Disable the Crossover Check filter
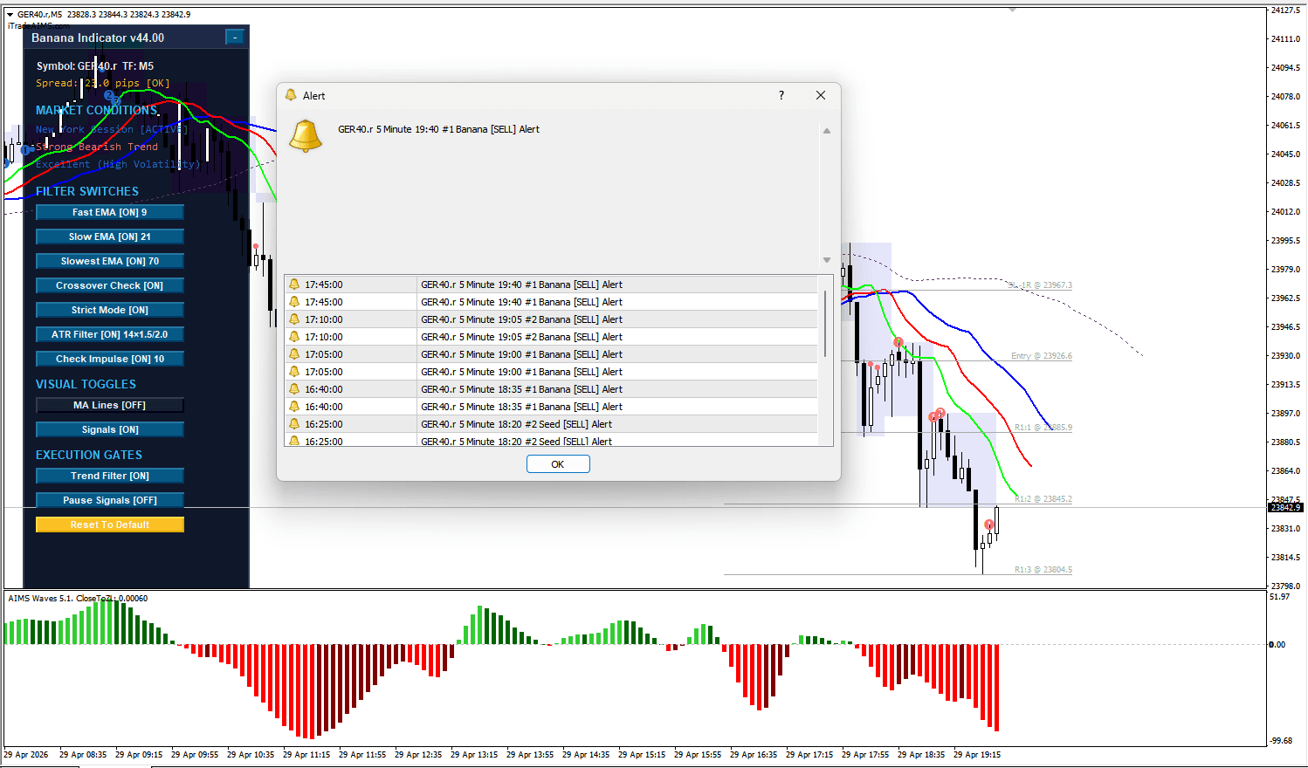 (110, 285)
